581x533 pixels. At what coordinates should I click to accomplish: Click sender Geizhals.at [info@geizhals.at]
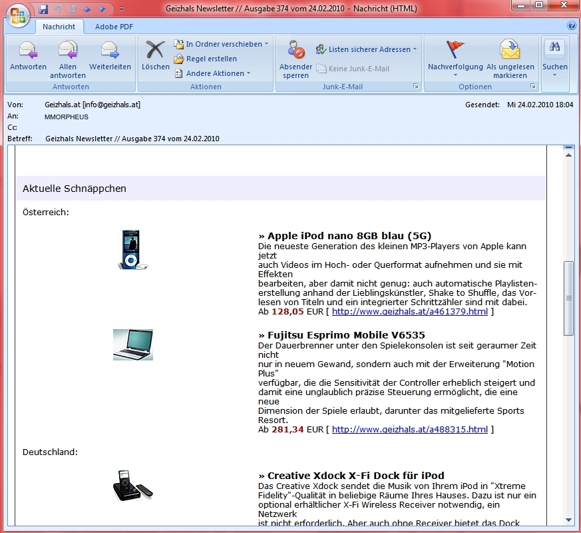click(93, 105)
